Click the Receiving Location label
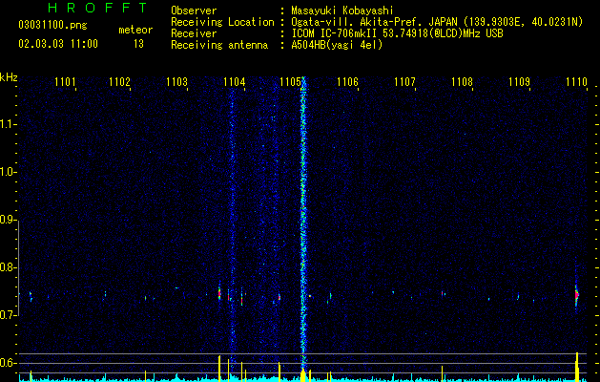Screen dimensions: 600x382 [222, 22]
